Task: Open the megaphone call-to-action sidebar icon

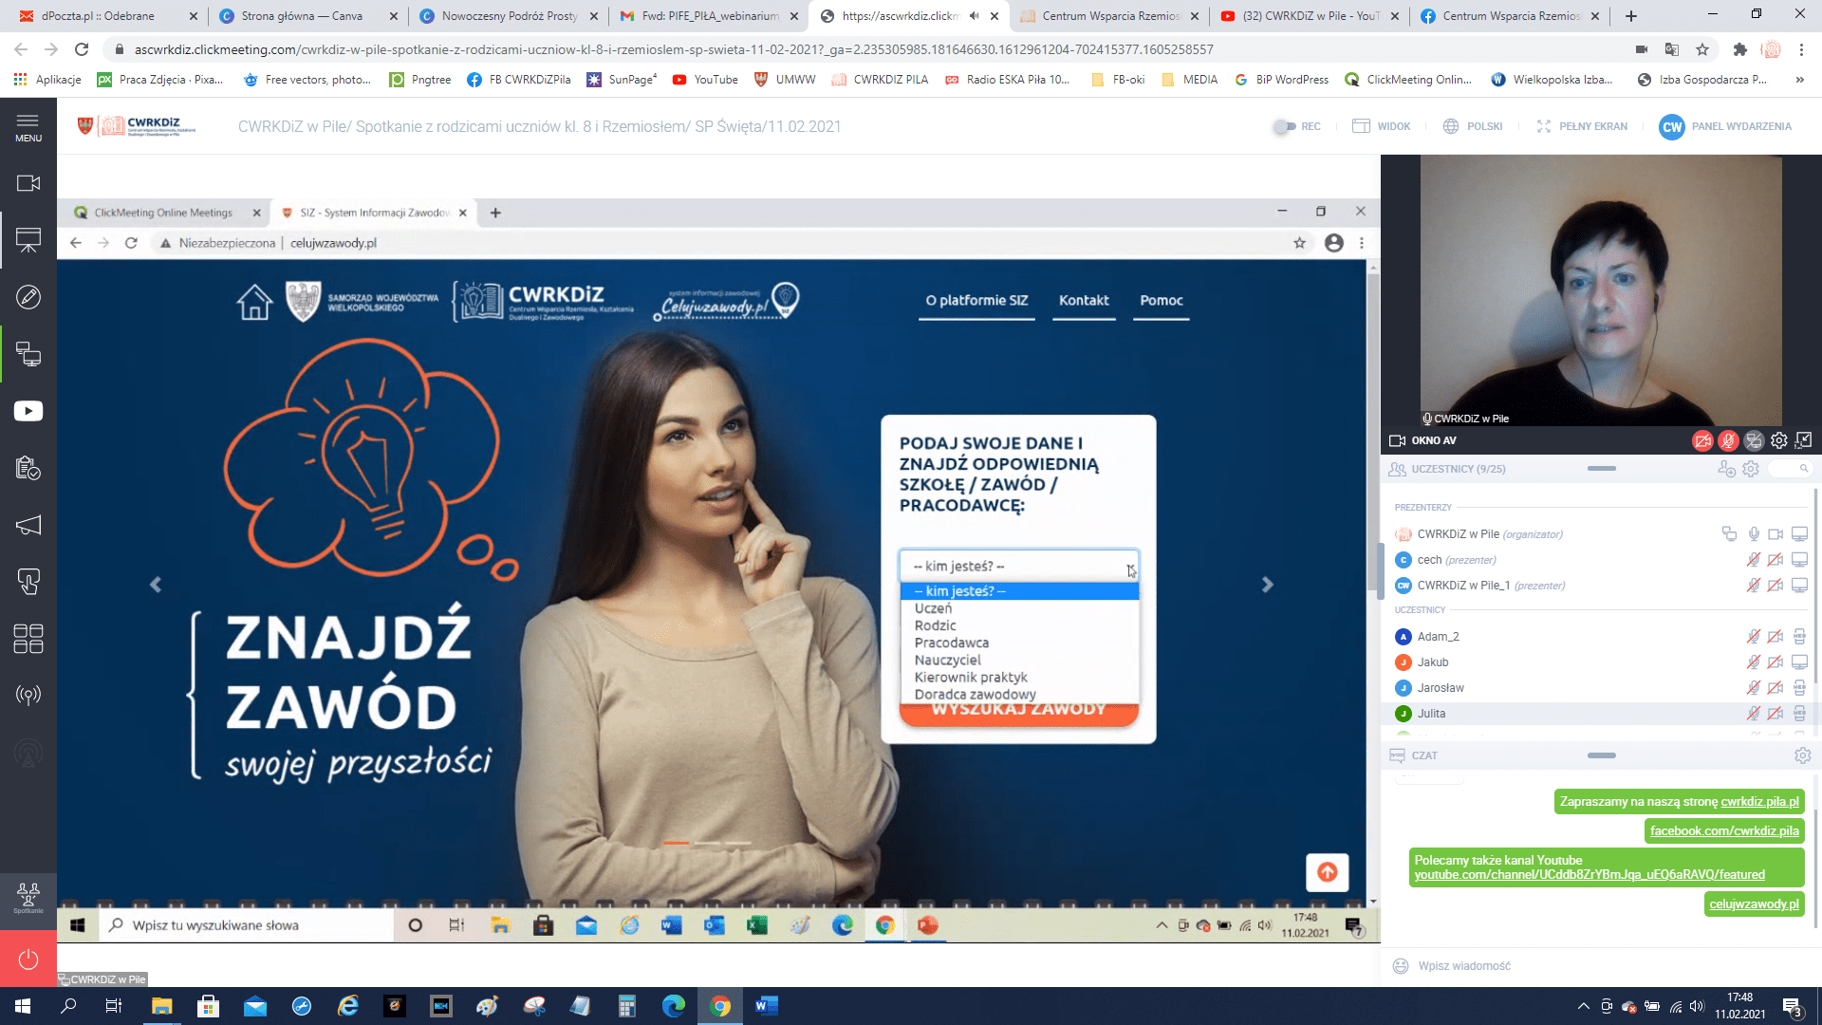Action: [x=28, y=525]
